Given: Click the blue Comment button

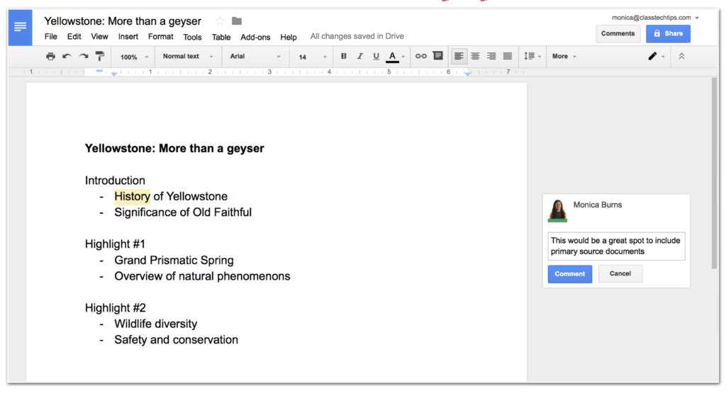Looking at the screenshot, I should pos(569,274).
